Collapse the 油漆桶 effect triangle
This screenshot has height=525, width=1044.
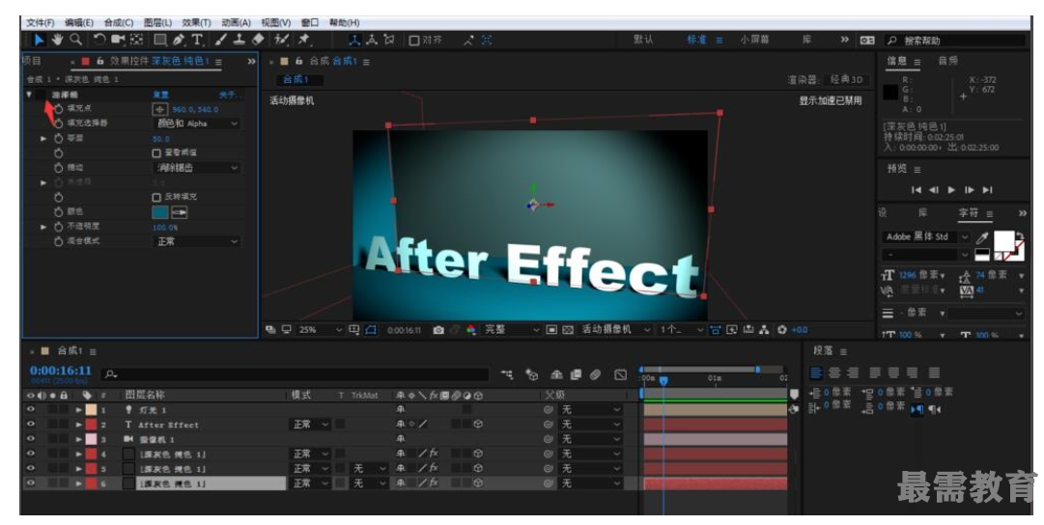tap(29, 95)
